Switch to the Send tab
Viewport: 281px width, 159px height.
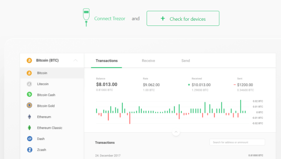click(185, 60)
